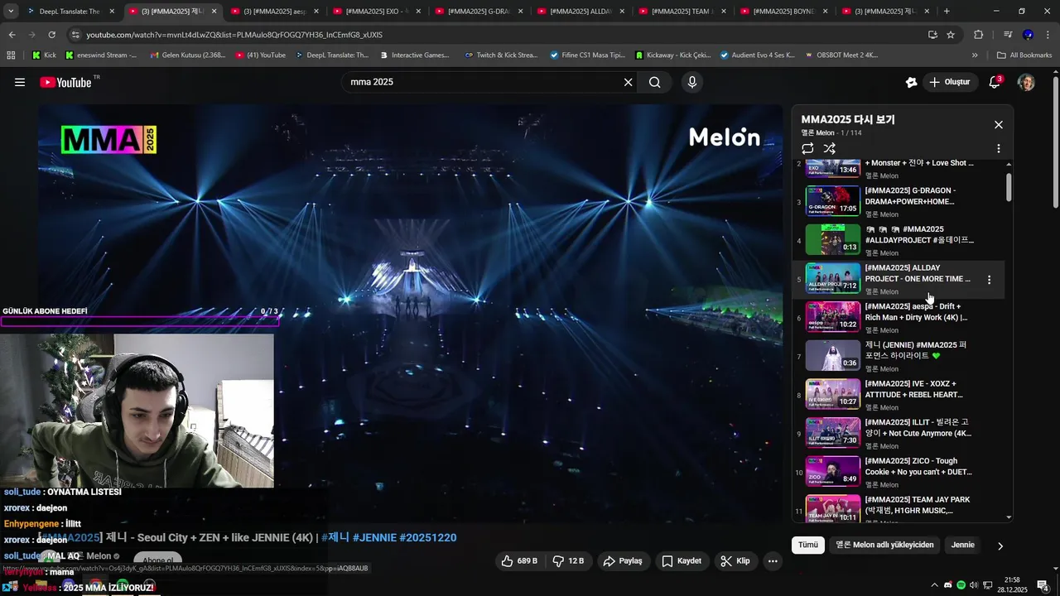The width and height of the screenshot is (1060, 596).
Task: Create a clip with the Klip button
Action: [735, 560]
